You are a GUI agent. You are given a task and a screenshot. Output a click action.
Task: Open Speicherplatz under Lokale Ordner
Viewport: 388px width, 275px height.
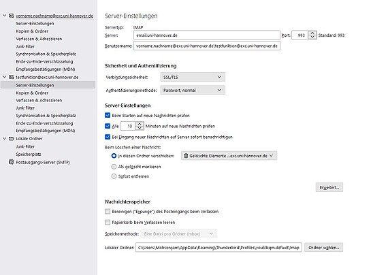[29, 155]
